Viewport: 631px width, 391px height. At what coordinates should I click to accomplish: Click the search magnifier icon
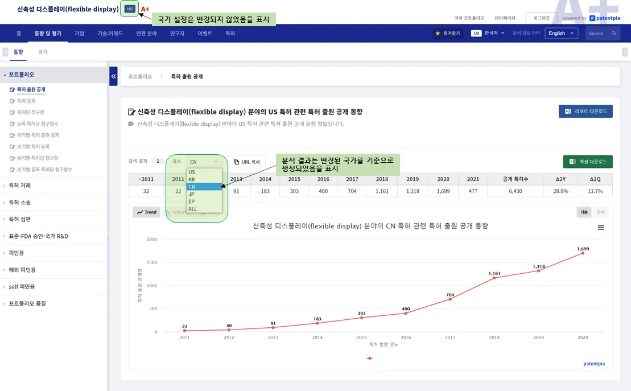point(614,34)
